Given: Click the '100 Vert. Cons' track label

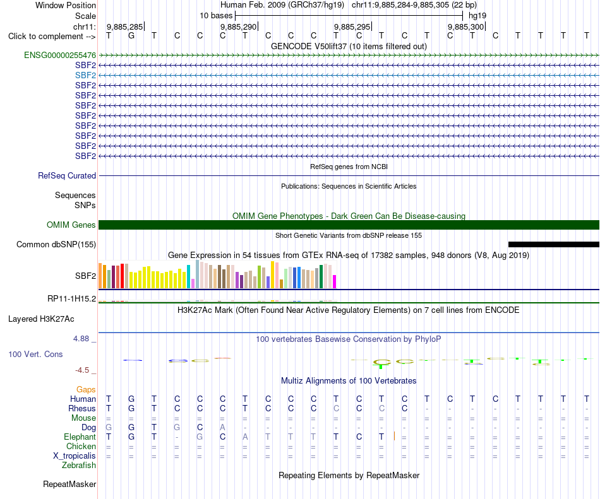Looking at the screenshot, I should pyautogui.click(x=35, y=354).
